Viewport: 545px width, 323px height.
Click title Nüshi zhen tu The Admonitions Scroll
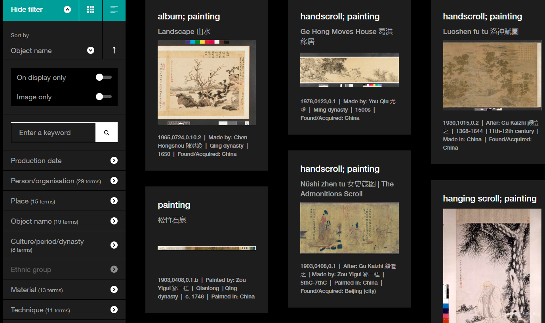coord(347,189)
